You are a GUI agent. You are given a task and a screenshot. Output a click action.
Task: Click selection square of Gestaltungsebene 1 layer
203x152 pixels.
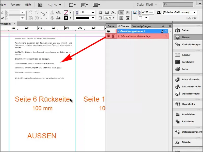tap(166, 31)
